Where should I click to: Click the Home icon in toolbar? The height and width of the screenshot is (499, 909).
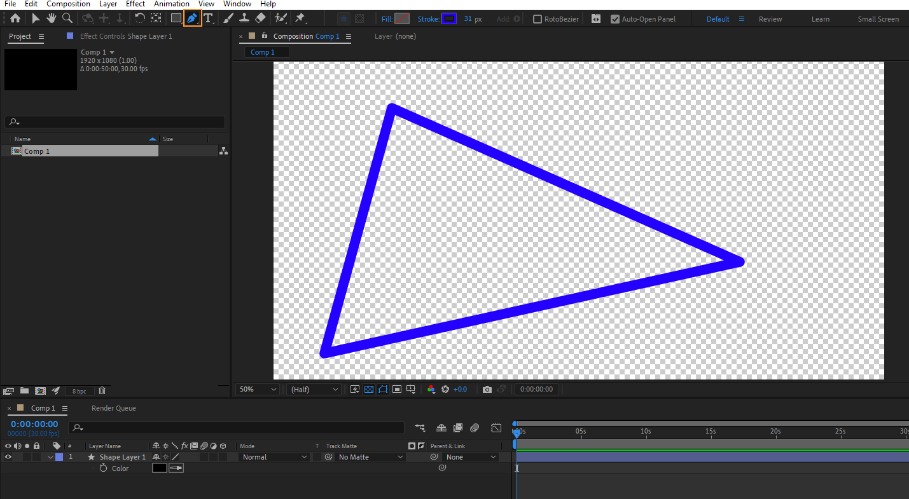[15, 18]
